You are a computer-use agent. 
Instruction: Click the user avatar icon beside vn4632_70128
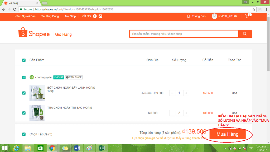pyautogui.click(x=214, y=16)
